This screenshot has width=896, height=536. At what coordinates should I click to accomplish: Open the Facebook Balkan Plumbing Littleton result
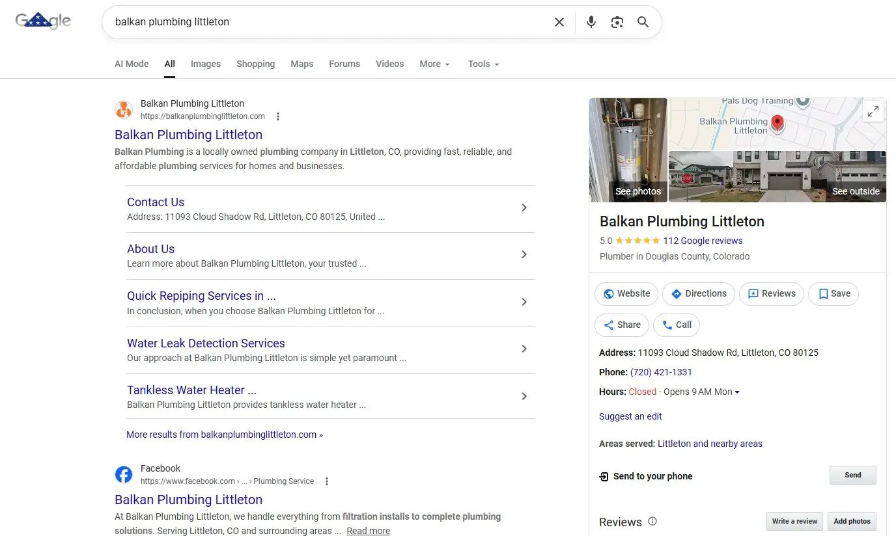(188, 500)
